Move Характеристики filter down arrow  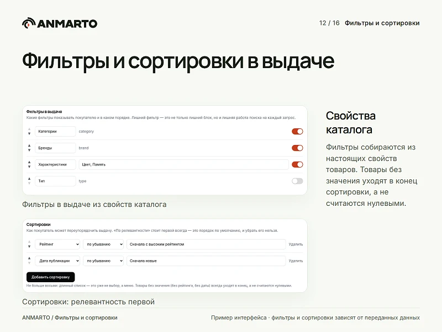(29, 167)
